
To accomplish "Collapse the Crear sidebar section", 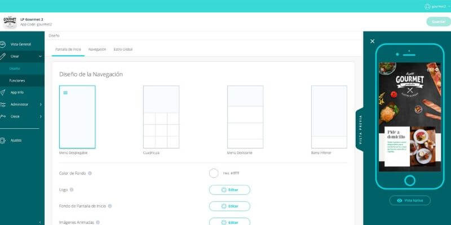I will click(x=40, y=56).
